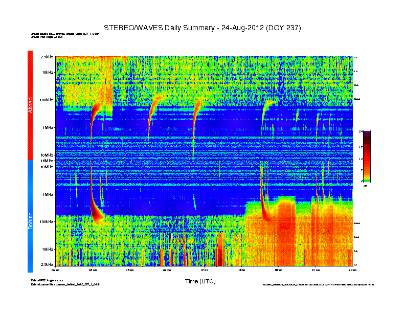
Task: Click the 16MHz label between panels
Action: (47, 161)
